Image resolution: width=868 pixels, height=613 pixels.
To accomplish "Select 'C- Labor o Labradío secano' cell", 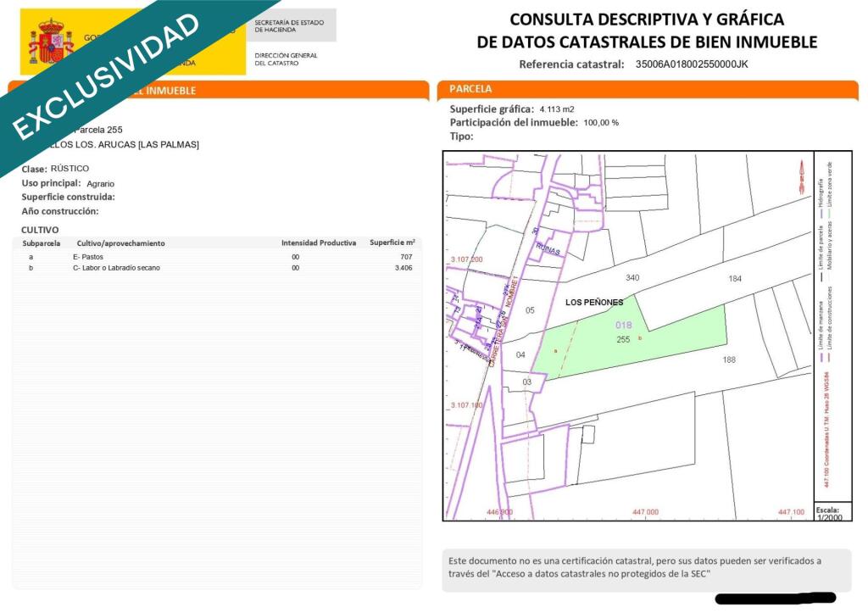I will click(116, 268).
